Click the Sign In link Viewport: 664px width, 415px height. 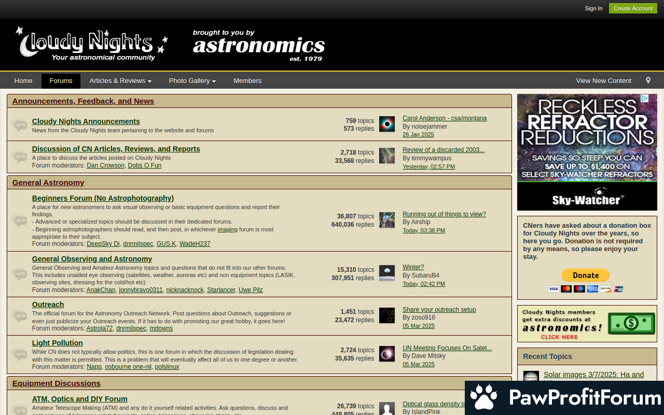point(593,8)
